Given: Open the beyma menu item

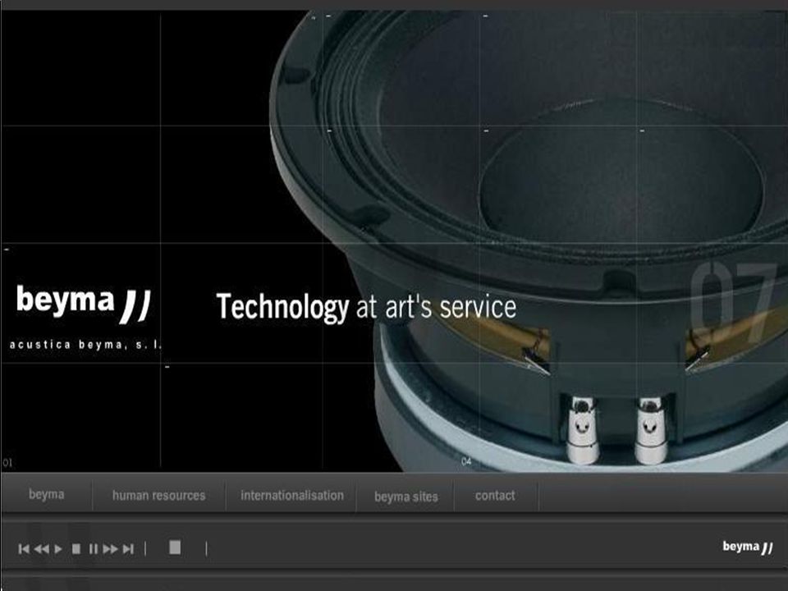Looking at the screenshot, I should coord(46,494).
